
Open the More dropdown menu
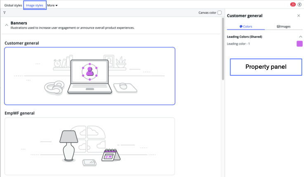pos(52,5)
